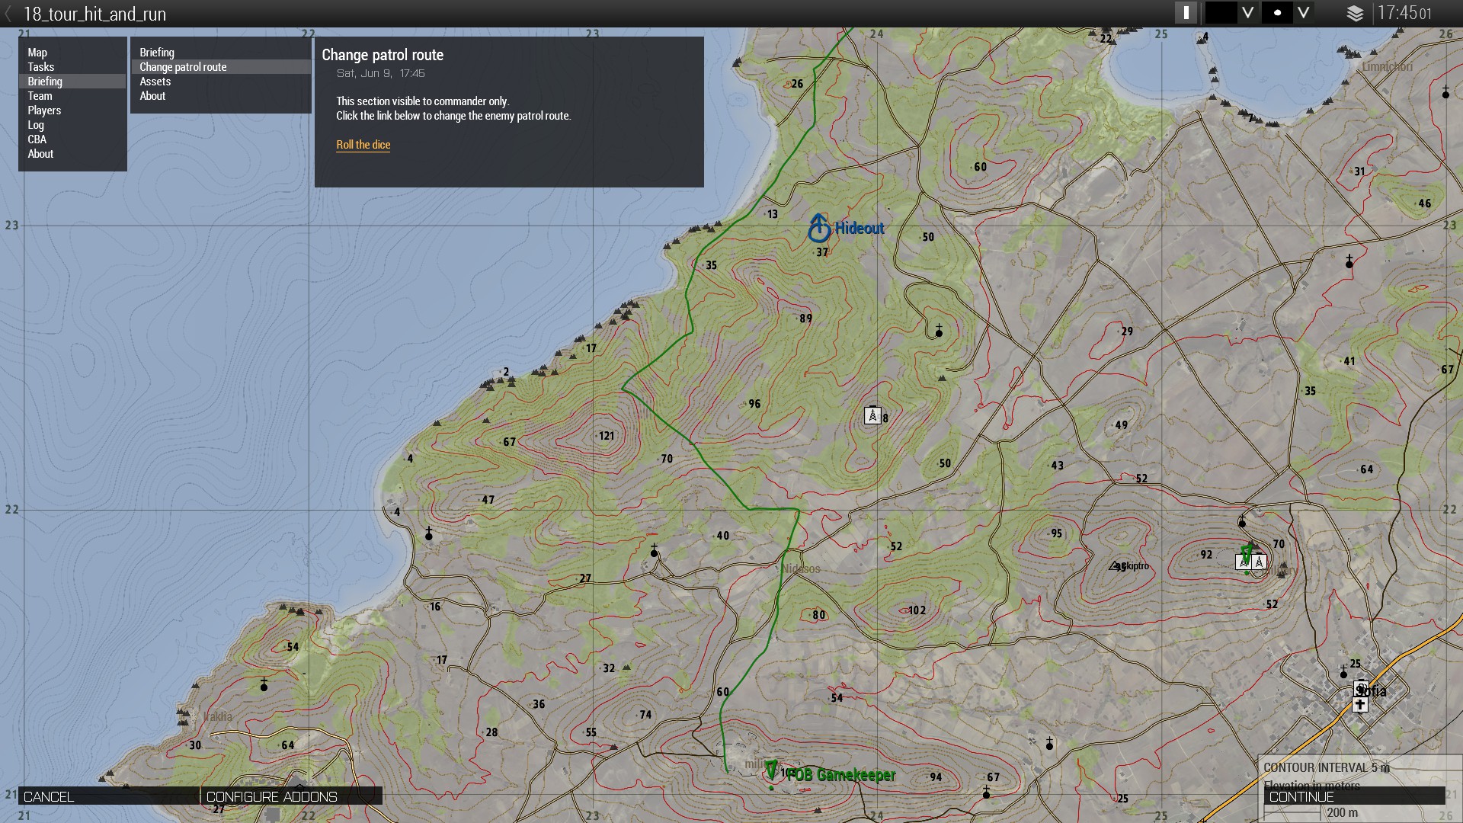Click the mission clock showing 17:45

tap(1404, 14)
